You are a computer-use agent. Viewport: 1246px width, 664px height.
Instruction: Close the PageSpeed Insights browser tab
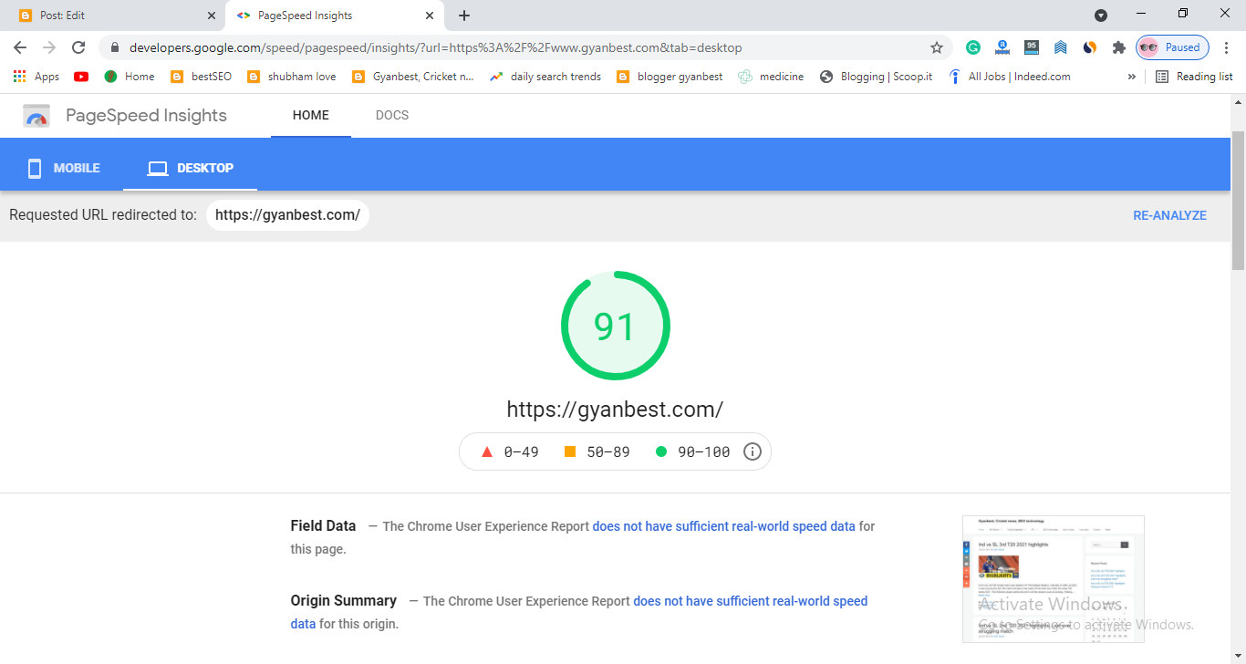pyautogui.click(x=429, y=16)
